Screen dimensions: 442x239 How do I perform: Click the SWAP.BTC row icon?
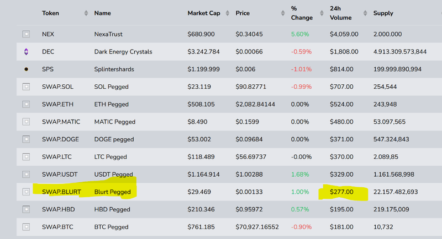[26, 227]
